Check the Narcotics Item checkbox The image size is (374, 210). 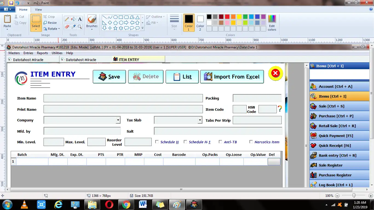[251, 142]
